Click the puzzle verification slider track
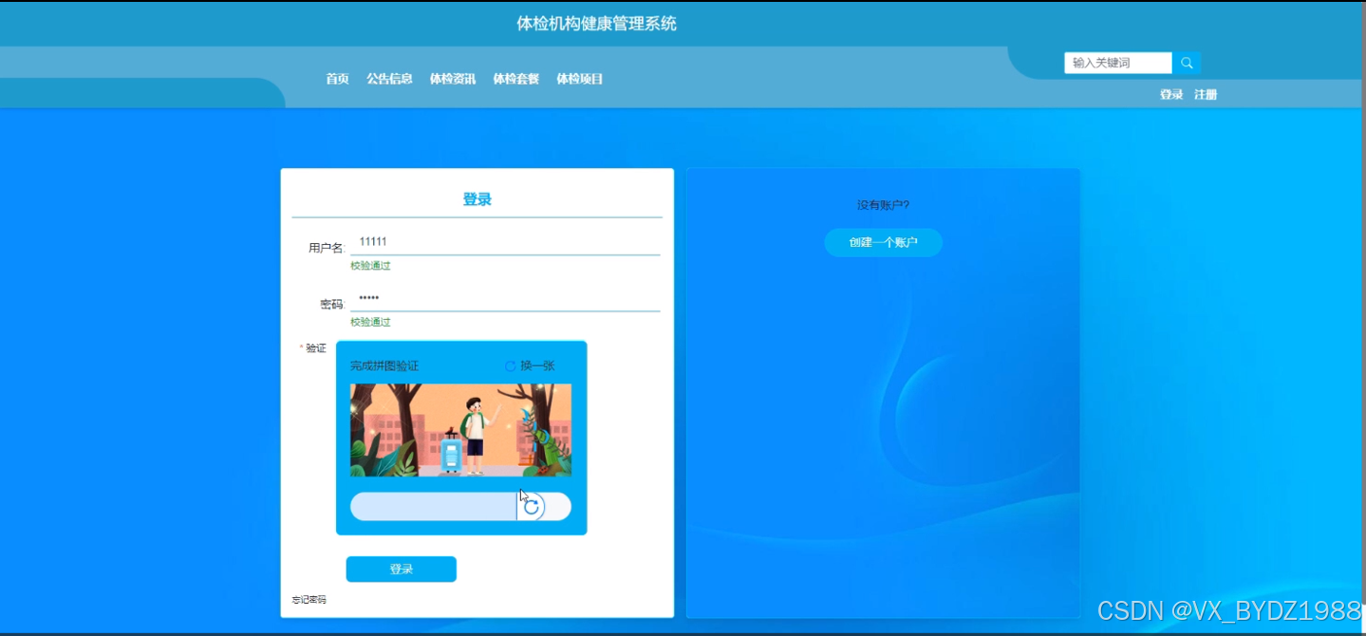Image resolution: width=1366 pixels, height=636 pixels. pyautogui.click(x=432, y=506)
